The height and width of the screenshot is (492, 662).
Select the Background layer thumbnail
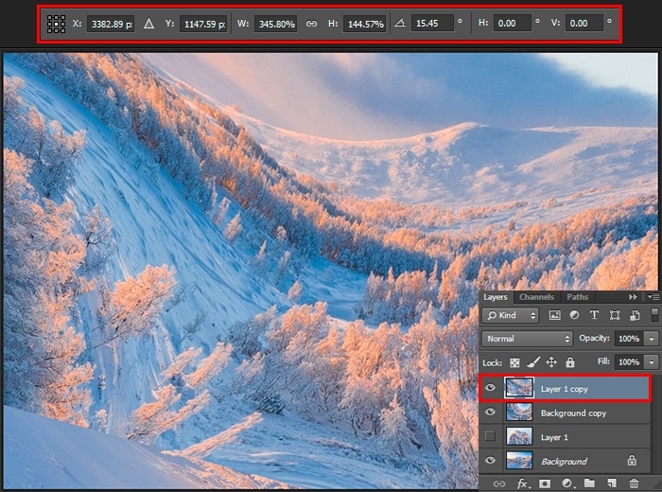(519, 461)
